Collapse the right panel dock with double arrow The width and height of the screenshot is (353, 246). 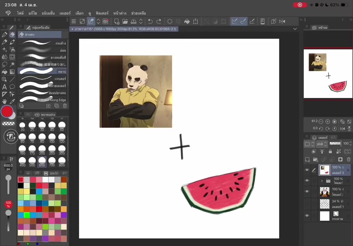tap(351, 19)
